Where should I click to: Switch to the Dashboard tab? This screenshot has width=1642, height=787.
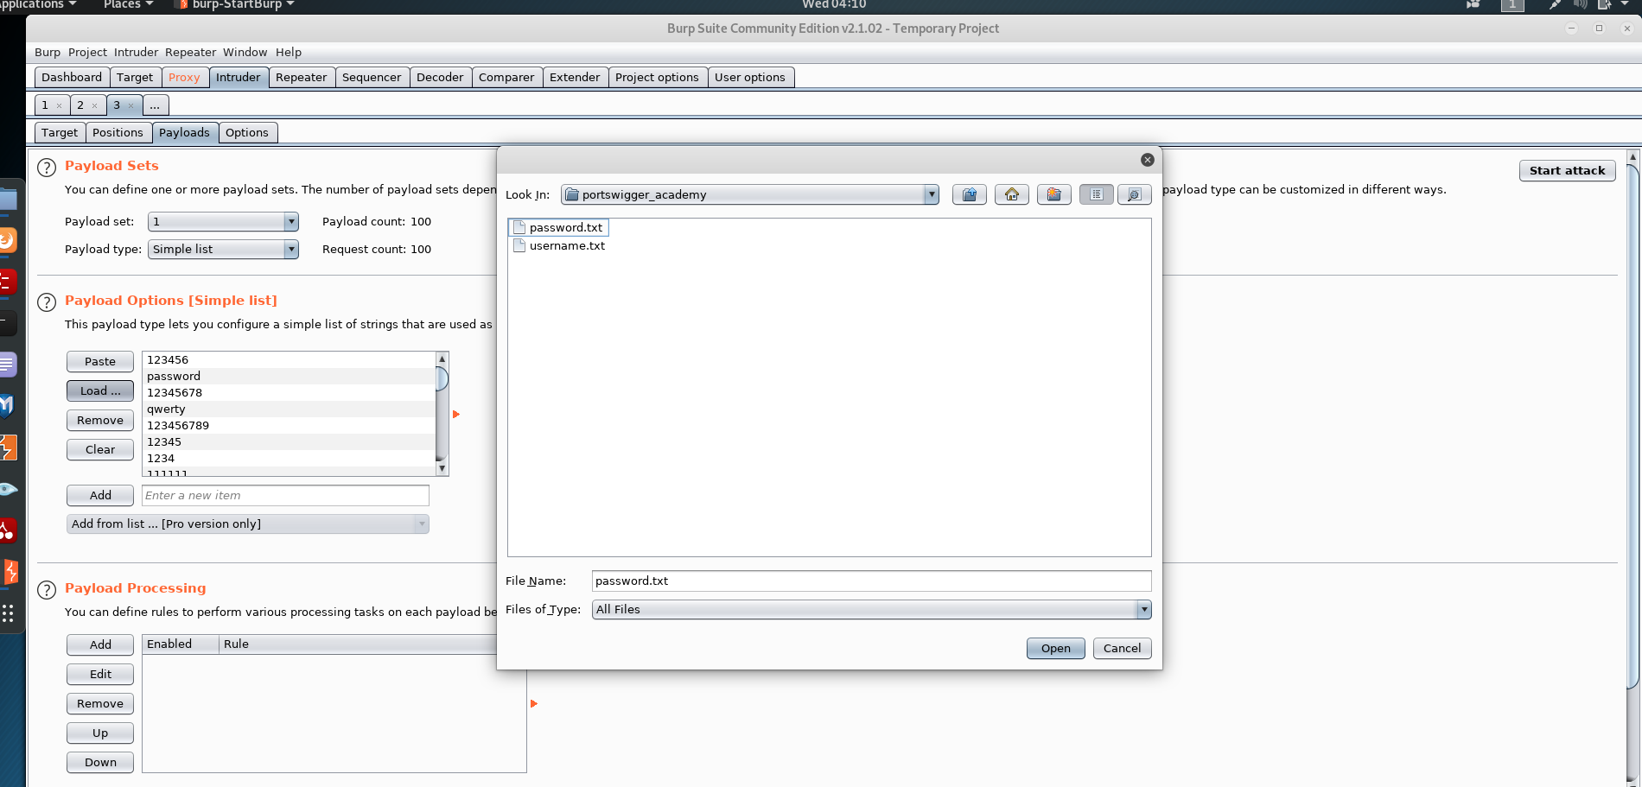click(72, 77)
